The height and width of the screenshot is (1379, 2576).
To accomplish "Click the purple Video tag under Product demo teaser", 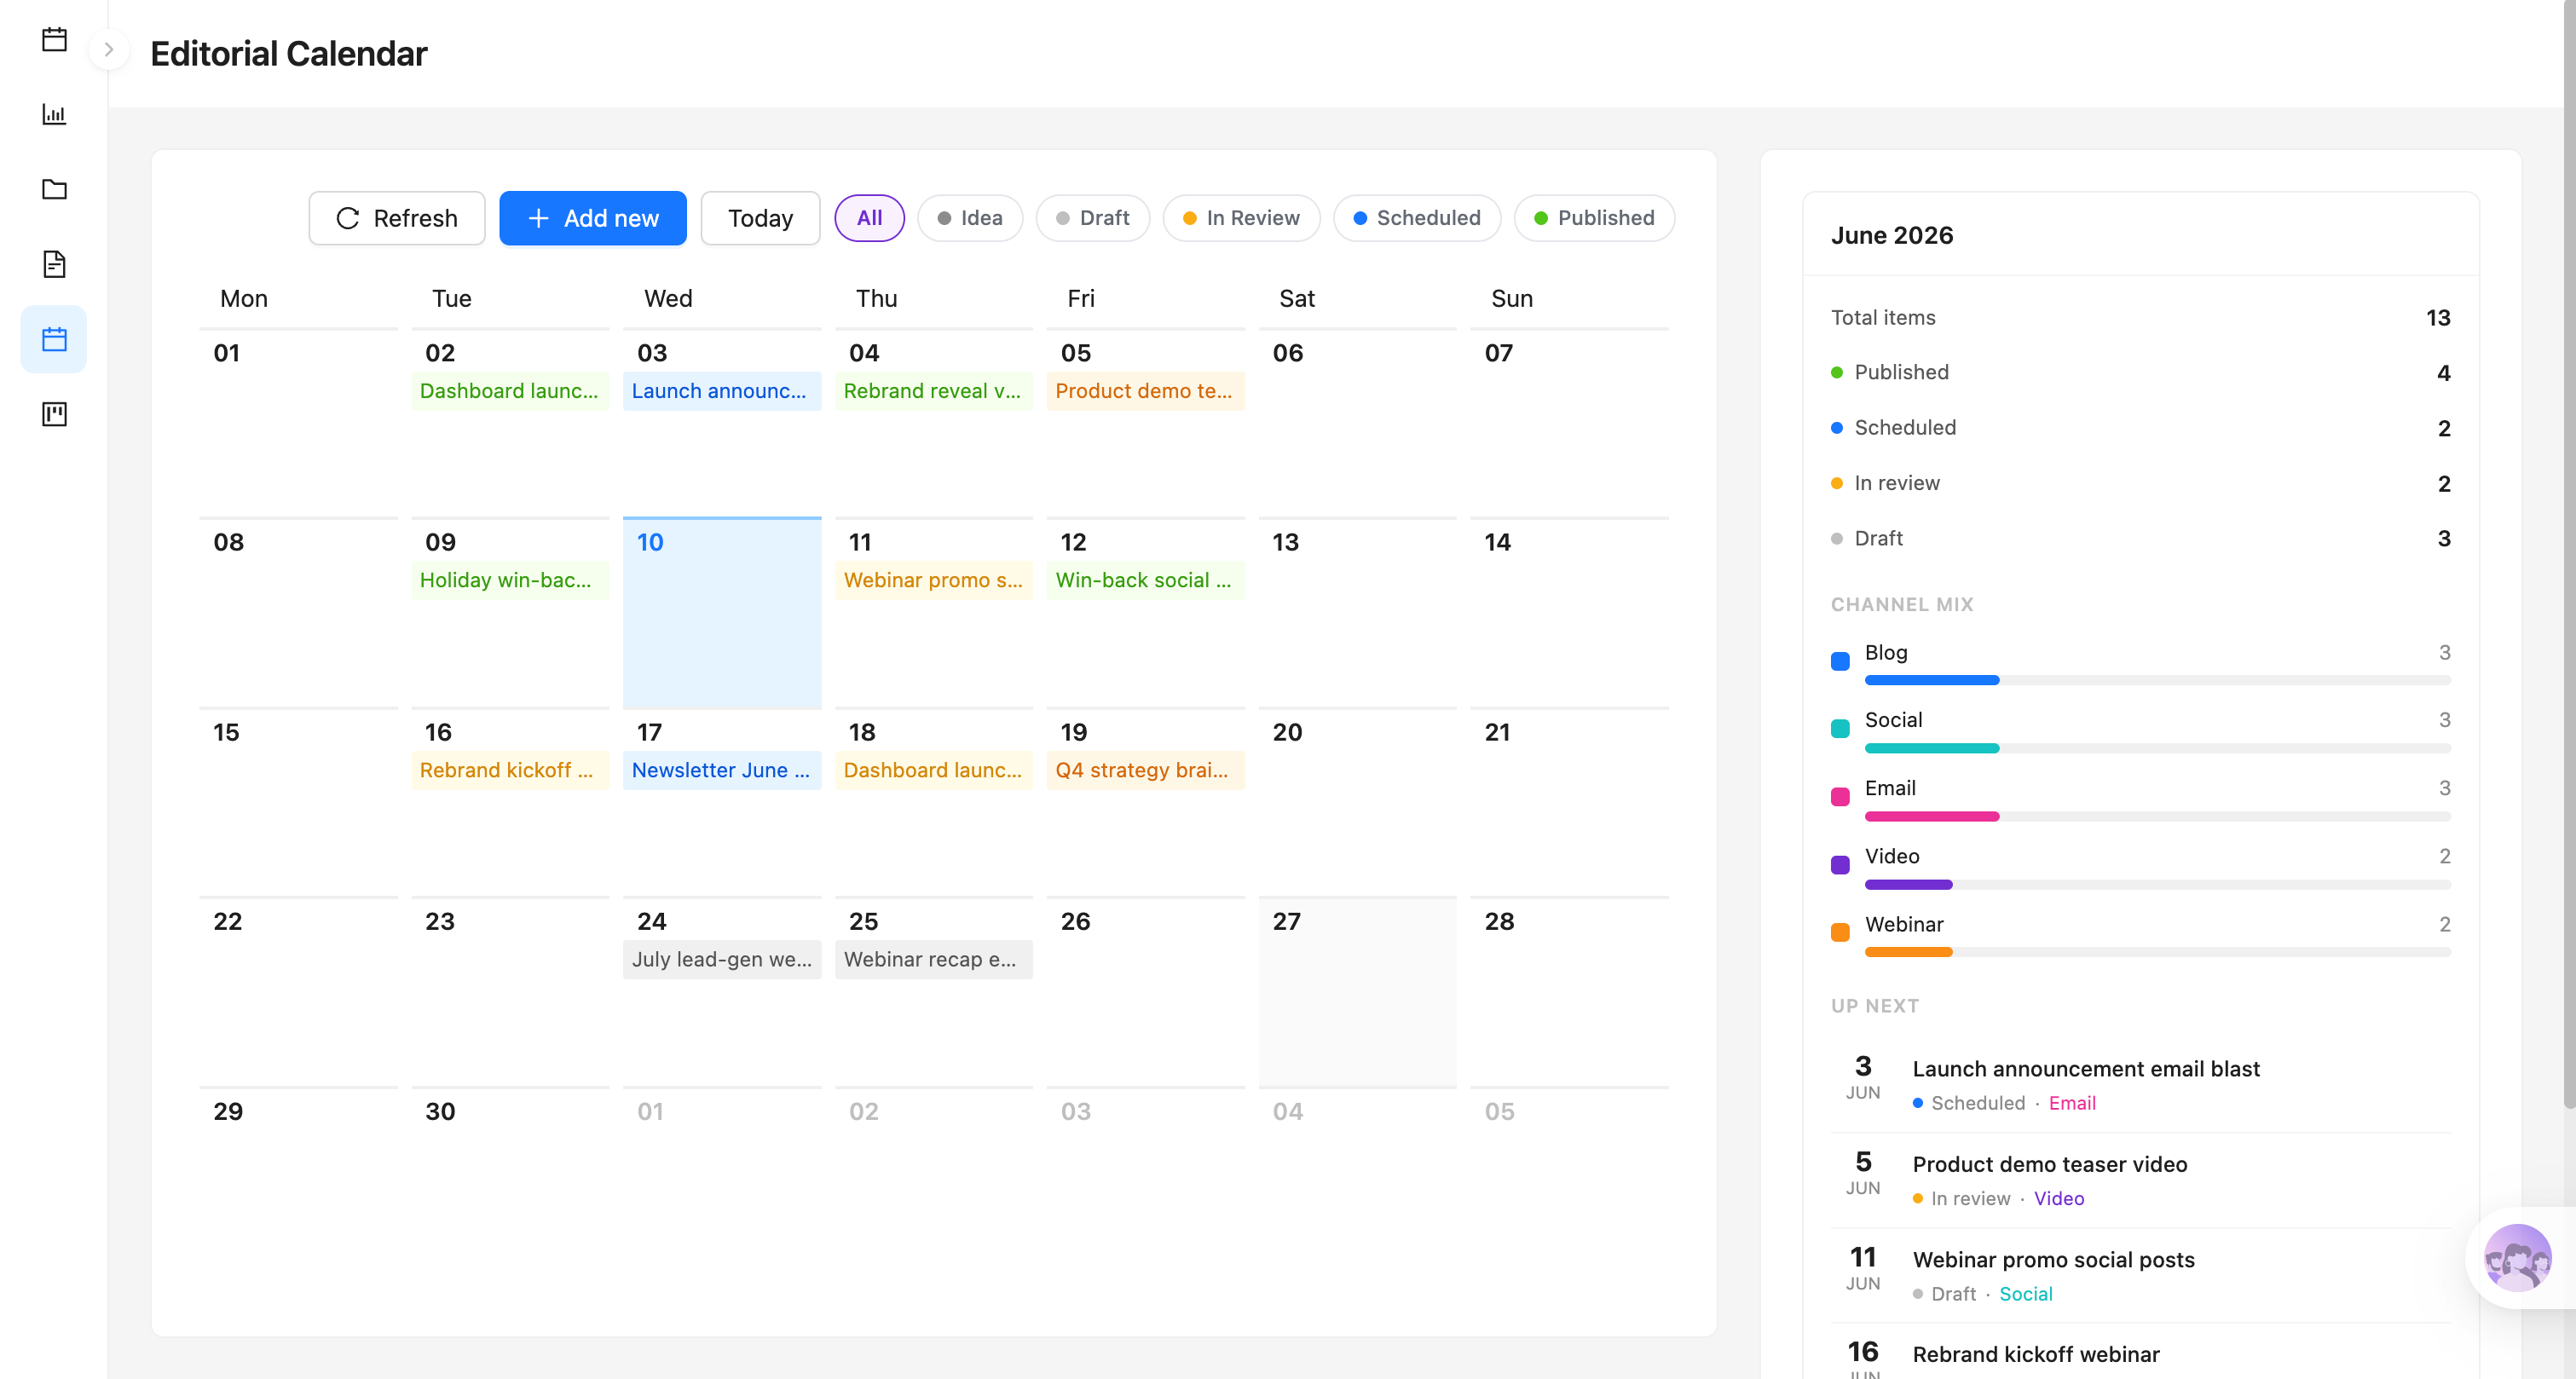I will (2058, 1199).
